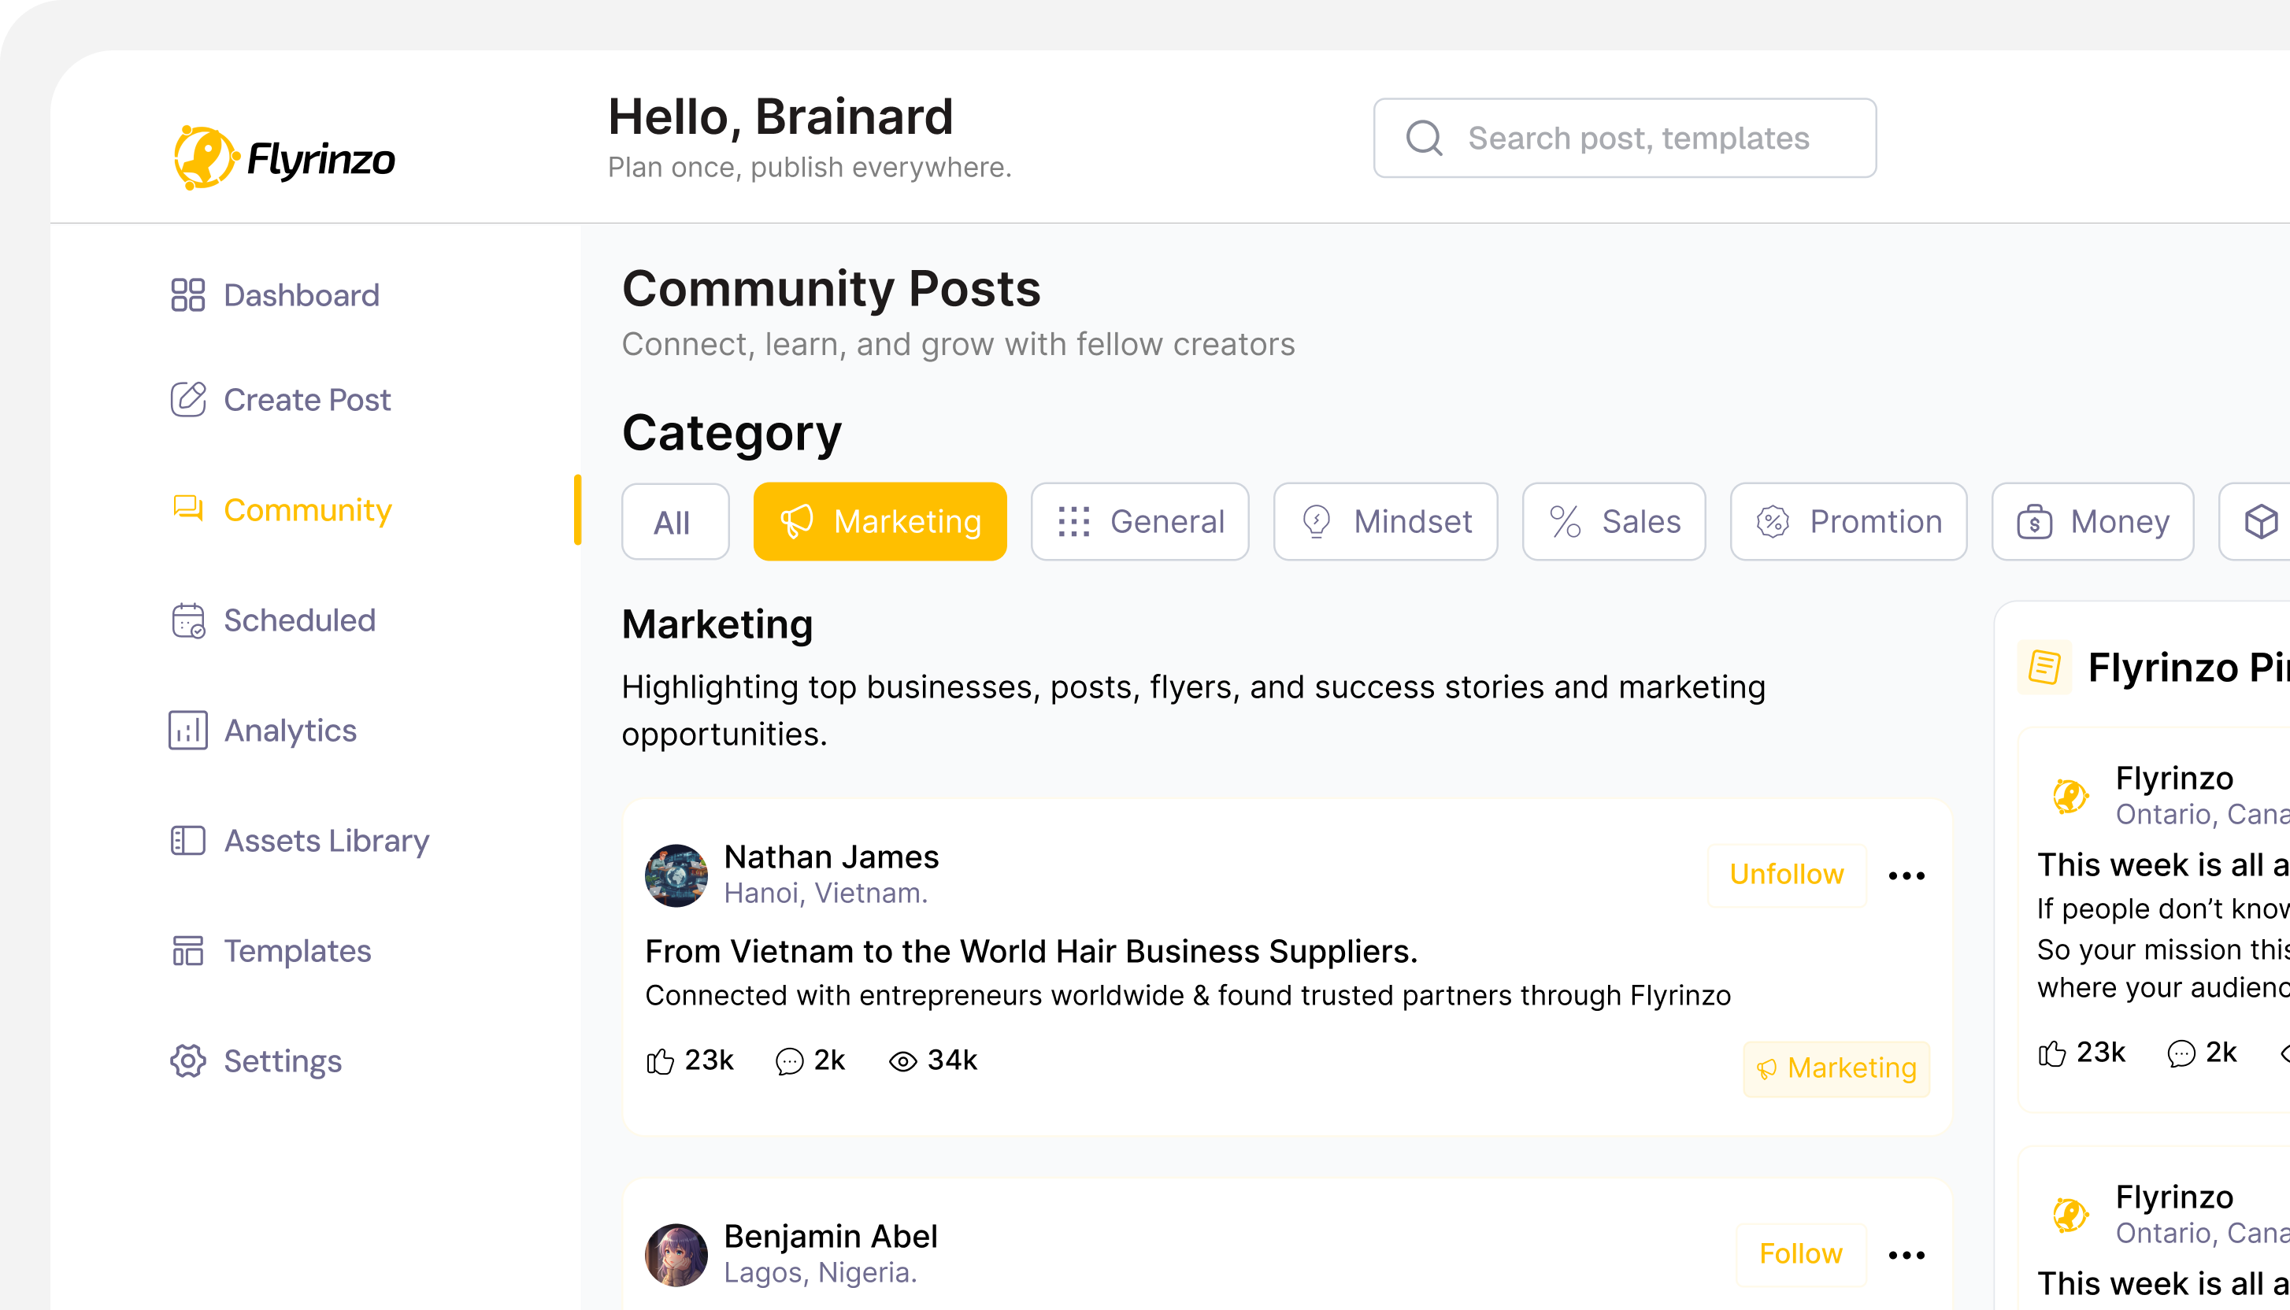Screen dimensions: 2290x1310
Task: Select the Sales category filter
Action: 1614,521
